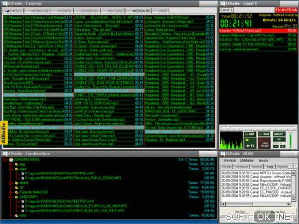Click the tab strip scroll-right arrow
The image size is (299, 224).
click(295, 166)
